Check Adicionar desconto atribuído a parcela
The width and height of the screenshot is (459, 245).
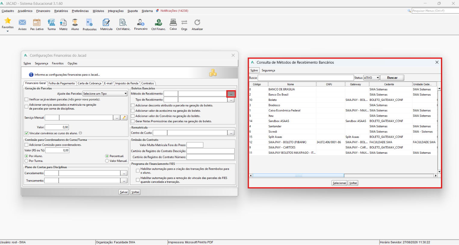(133, 105)
